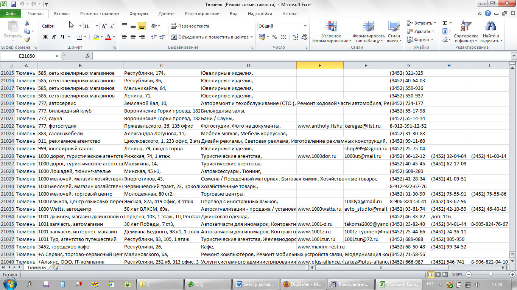Switch to the Вставка ribbon tab
The image size is (517, 290).
click(62, 14)
